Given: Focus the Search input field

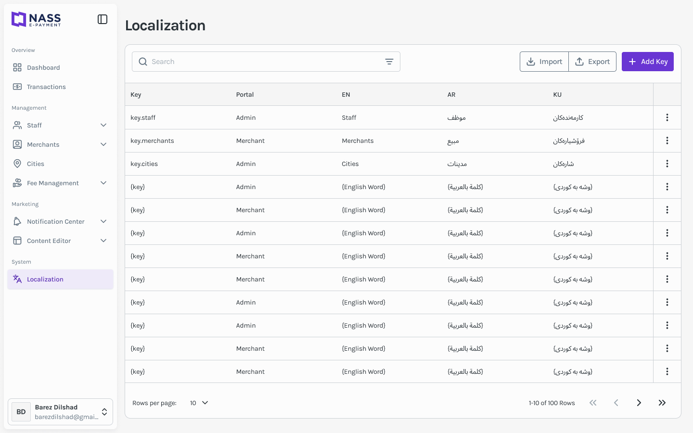Looking at the screenshot, I should (266, 62).
